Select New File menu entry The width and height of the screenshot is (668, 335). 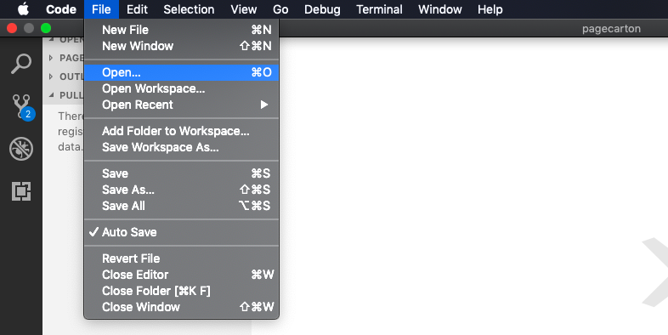182,30
